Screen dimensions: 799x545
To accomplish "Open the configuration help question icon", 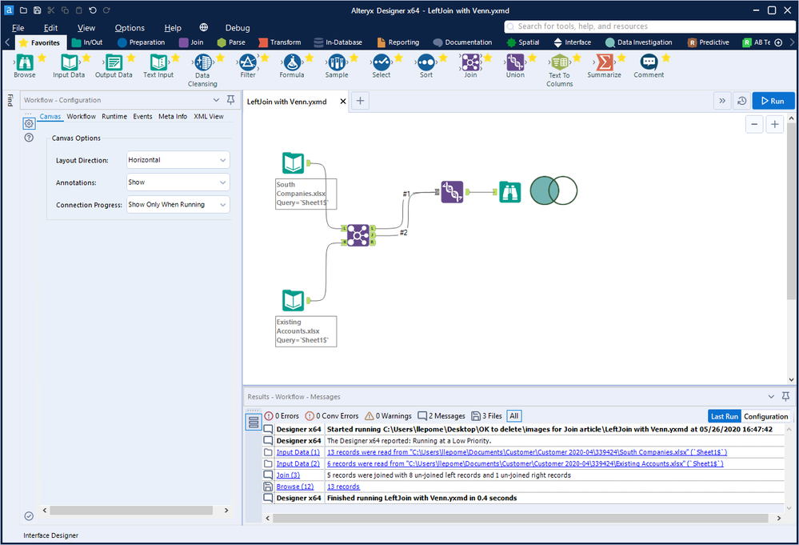I will [x=29, y=138].
